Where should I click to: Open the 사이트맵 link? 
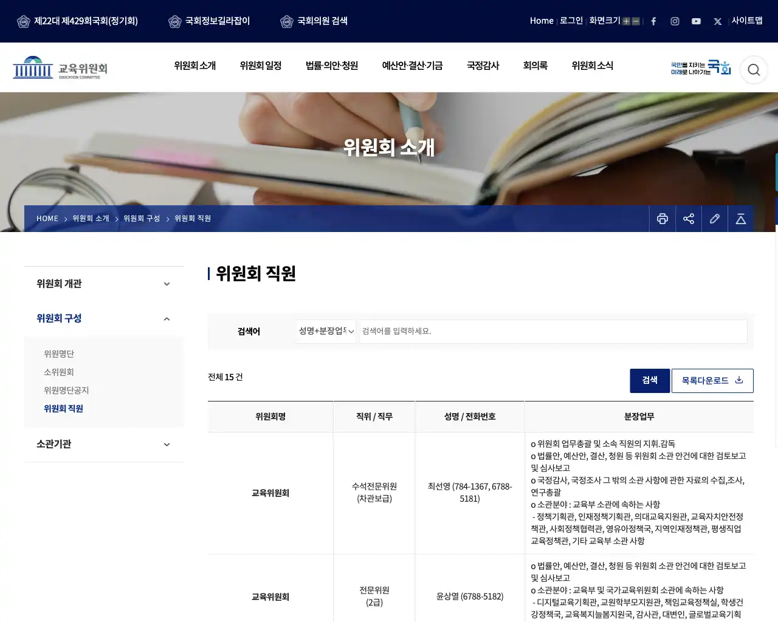(747, 21)
